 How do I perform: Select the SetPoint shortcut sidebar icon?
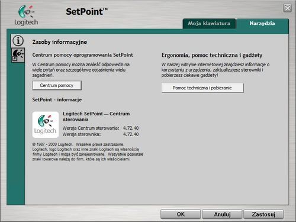18,55
